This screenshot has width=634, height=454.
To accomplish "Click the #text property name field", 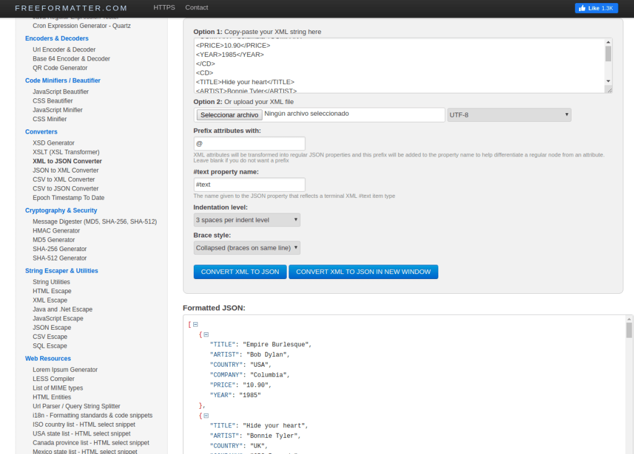I will tap(249, 184).
